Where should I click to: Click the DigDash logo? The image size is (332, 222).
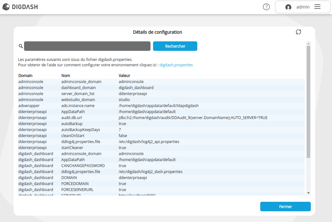point(20,7)
